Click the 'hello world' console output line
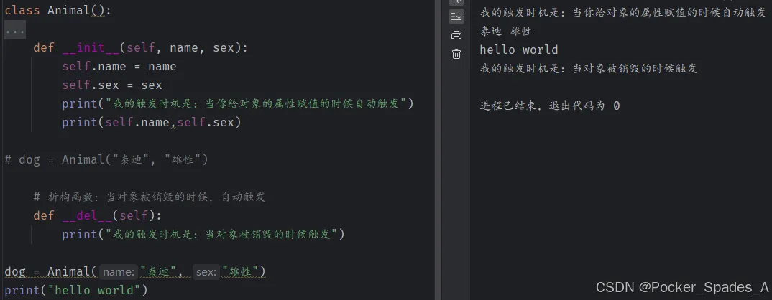772x300 pixels. pyautogui.click(x=518, y=50)
